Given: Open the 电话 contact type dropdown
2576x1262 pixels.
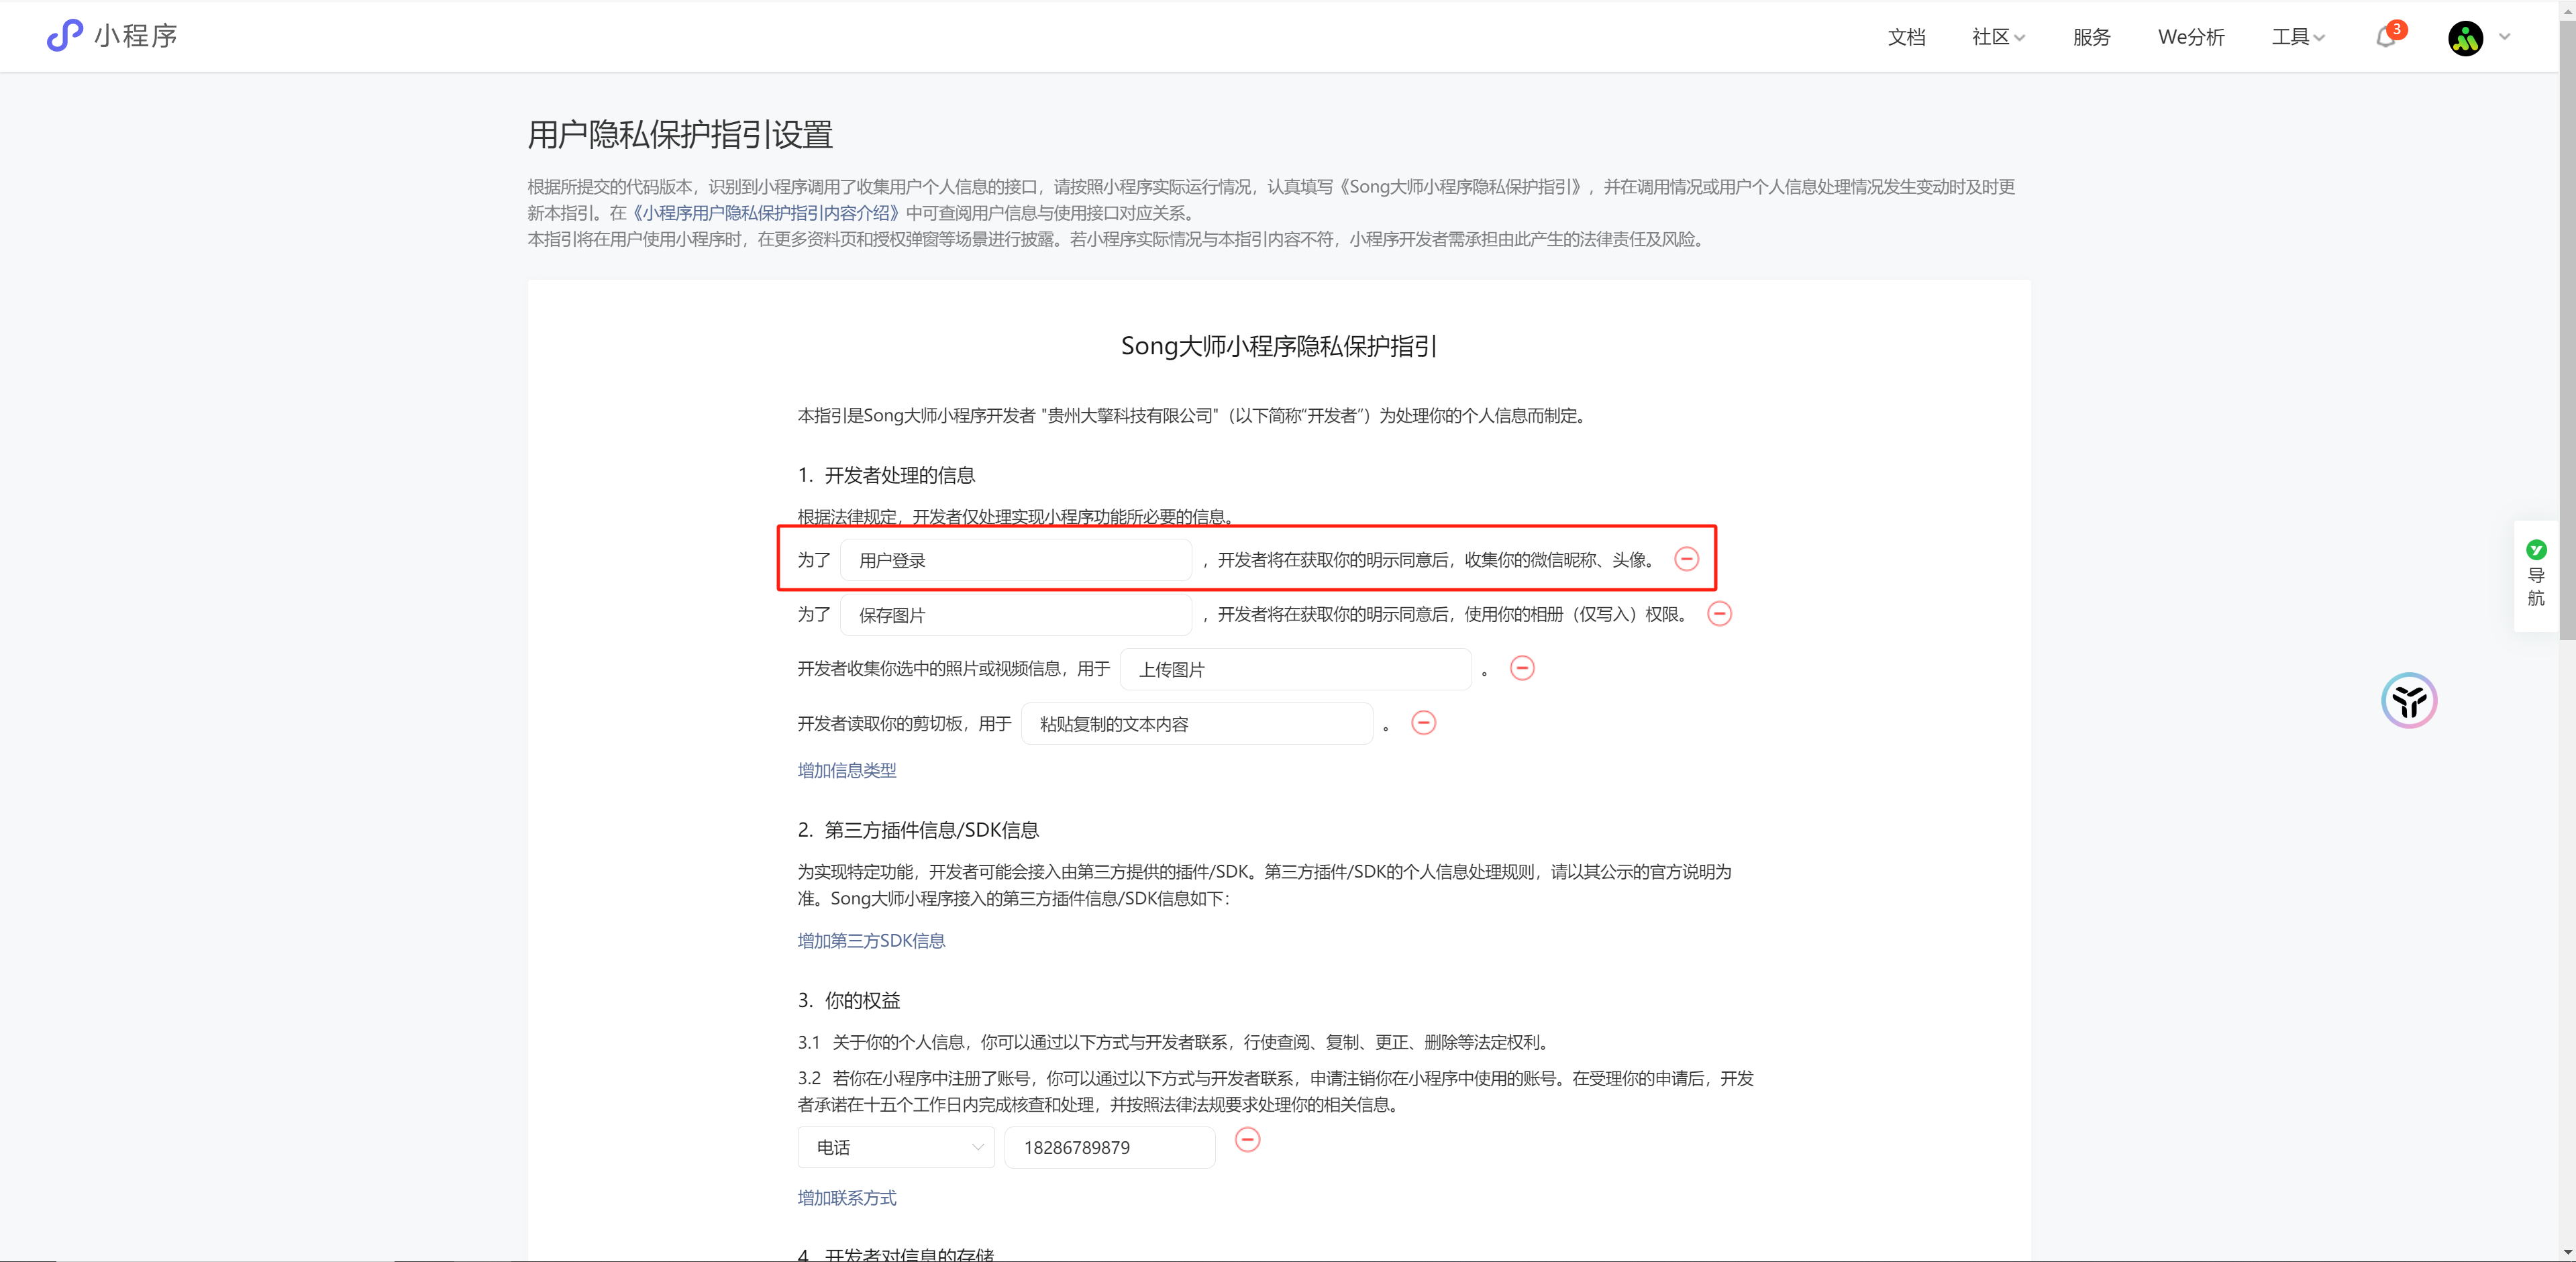Looking at the screenshot, I should pyautogui.click(x=896, y=1147).
